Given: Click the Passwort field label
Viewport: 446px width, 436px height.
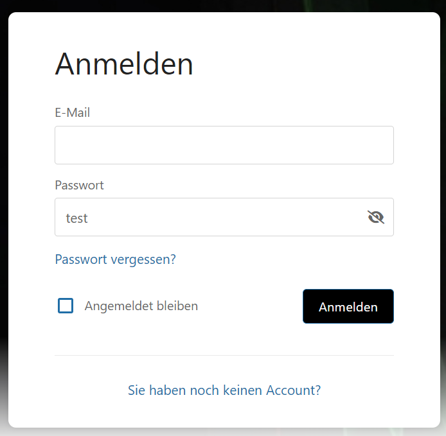Looking at the screenshot, I should [x=79, y=186].
